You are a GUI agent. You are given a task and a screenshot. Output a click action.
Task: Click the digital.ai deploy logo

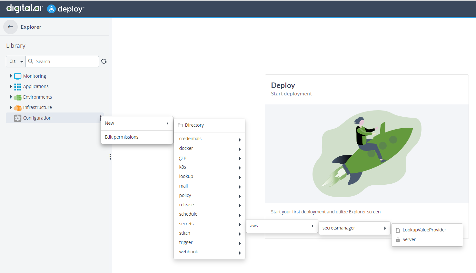pyautogui.click(x=45, y=9)
